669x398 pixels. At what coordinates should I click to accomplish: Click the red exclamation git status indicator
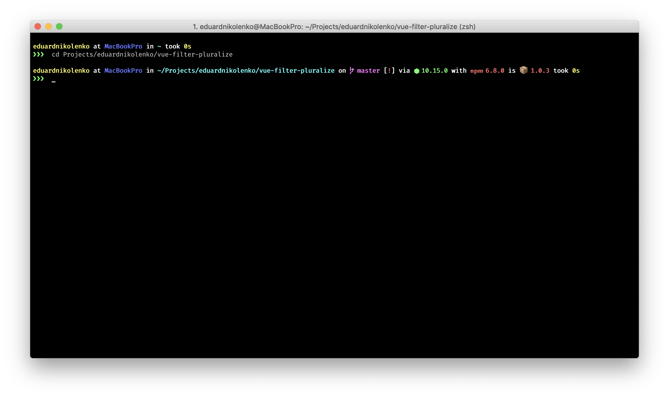point(389,71)
